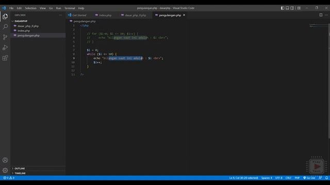330x185 pixels.
Task: Toggle primary side bar layout icon
Action: 283,8
